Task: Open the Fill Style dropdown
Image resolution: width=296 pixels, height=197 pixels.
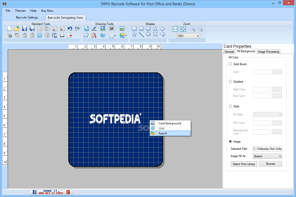Action: click(267, 115)
